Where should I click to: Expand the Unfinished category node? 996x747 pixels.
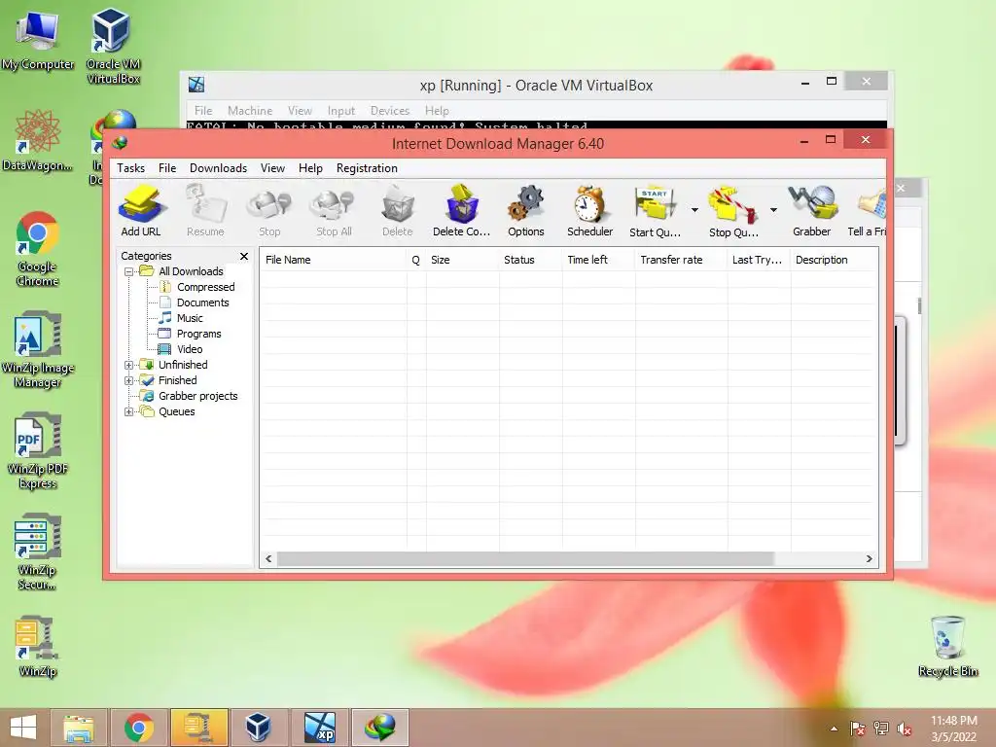point(129,366)
